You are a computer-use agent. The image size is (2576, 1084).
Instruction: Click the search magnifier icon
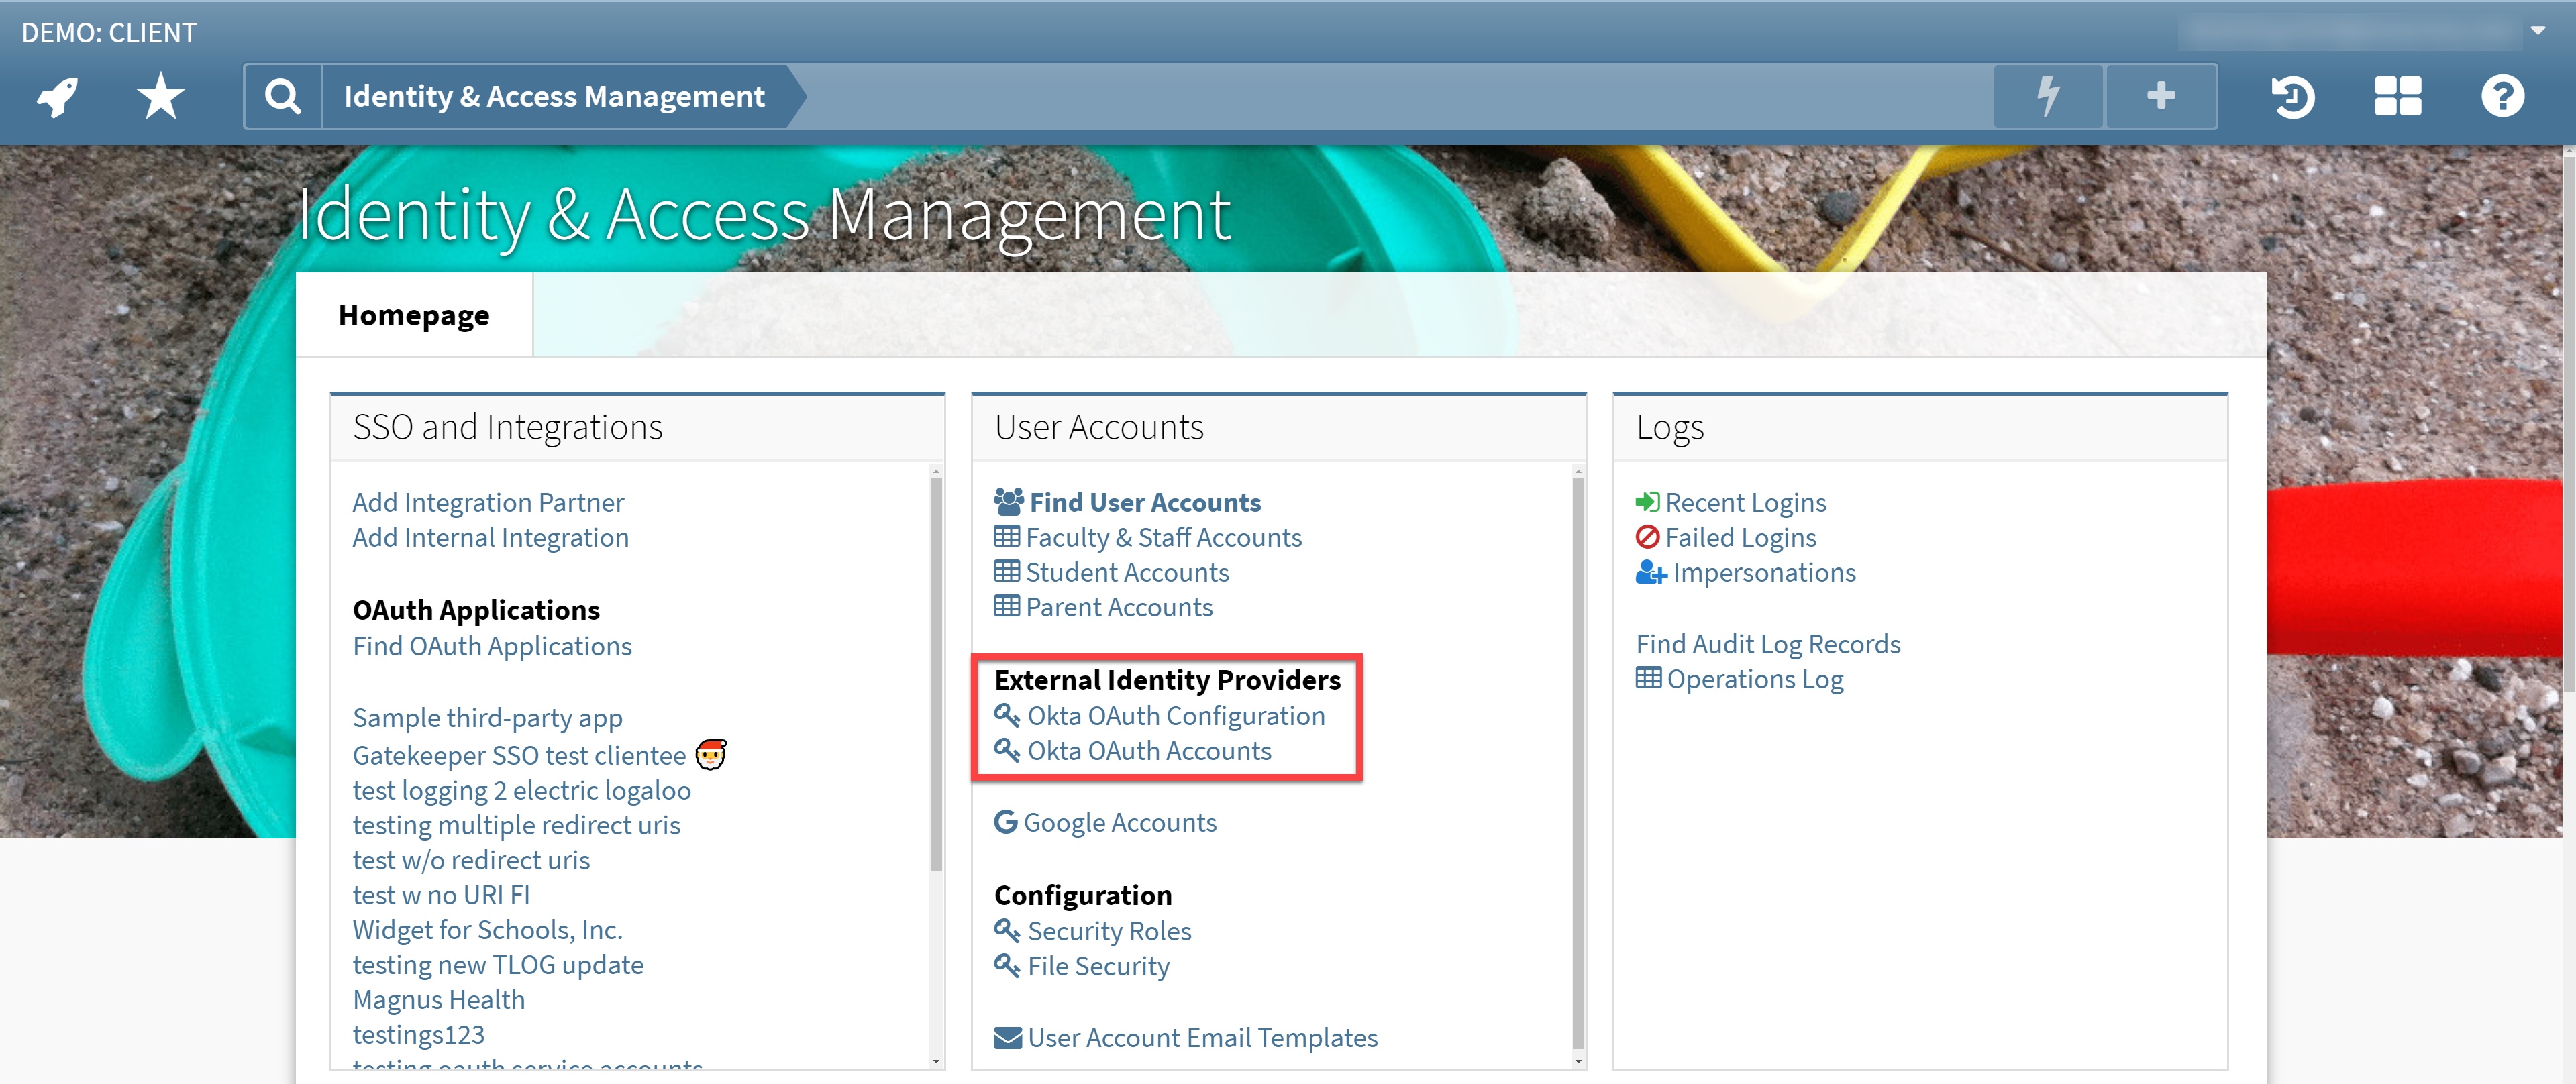(x=283, y=96)
